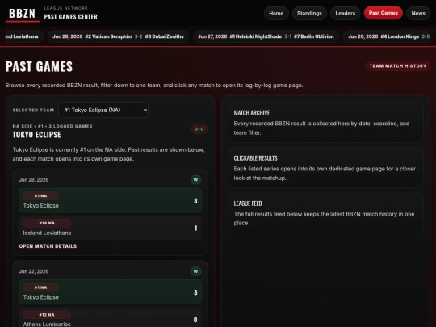Click the 'TOKYO ECLIPSE' team heading
This screenshot has height=327, width=436.
pos(36,135)
